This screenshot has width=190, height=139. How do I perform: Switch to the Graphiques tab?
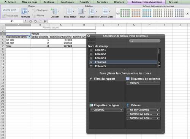coord(67,2)
